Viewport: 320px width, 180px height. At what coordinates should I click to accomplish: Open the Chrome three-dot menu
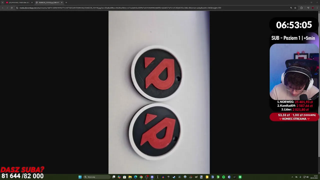click(317, 8)
